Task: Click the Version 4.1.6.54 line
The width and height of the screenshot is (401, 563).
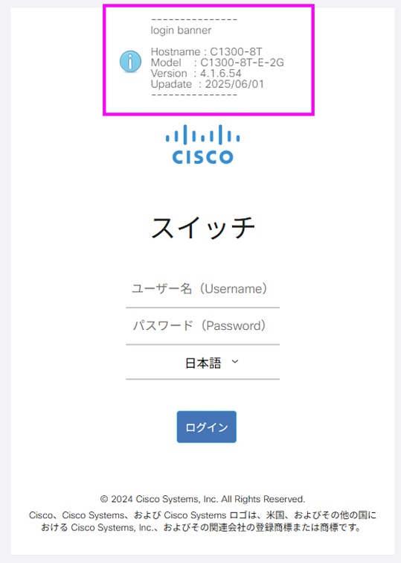Action: [x=196, y=73]
